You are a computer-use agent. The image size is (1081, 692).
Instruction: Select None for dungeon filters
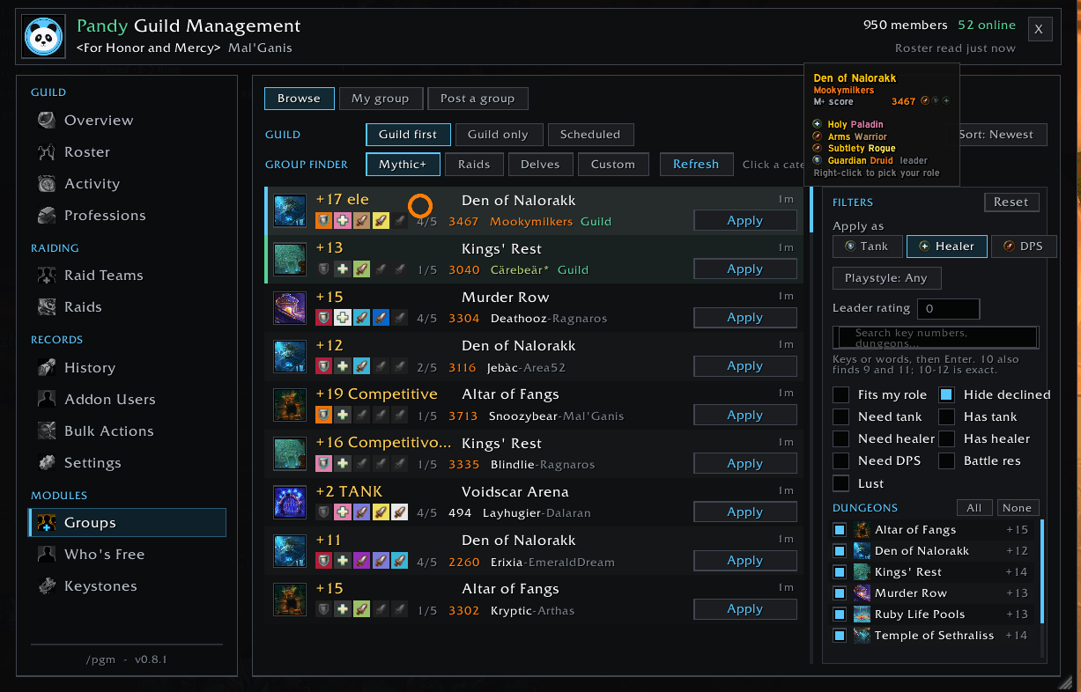click(1017, 508)
